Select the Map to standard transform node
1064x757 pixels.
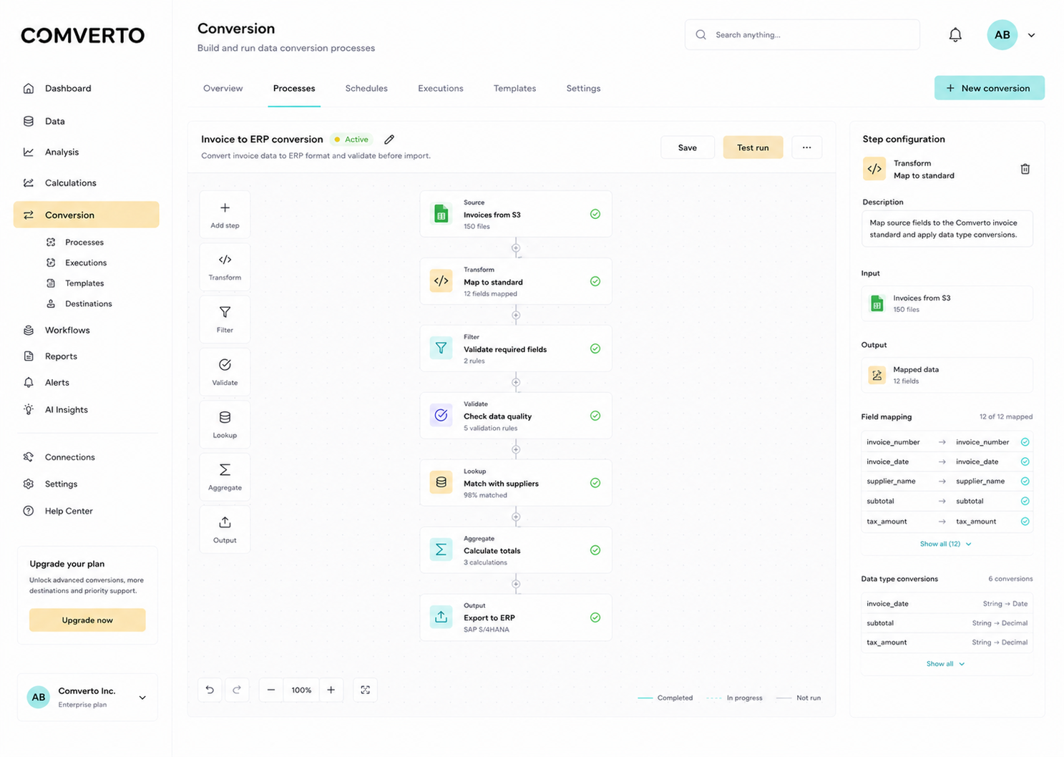click(516, 281)
